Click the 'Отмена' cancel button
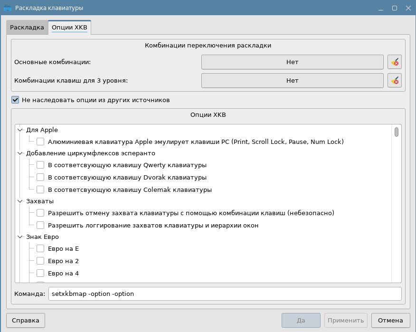The width and height of the screenshot is (416, 332). click(390, 320)
